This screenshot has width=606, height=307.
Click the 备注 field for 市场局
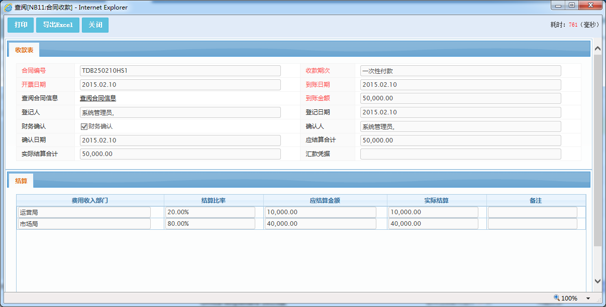[533, 224]
